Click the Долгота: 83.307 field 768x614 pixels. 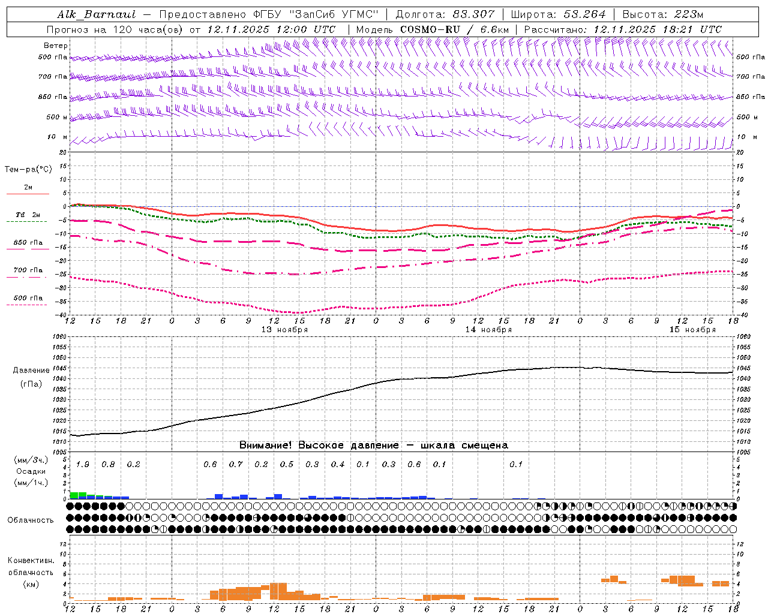click(445, 14)
